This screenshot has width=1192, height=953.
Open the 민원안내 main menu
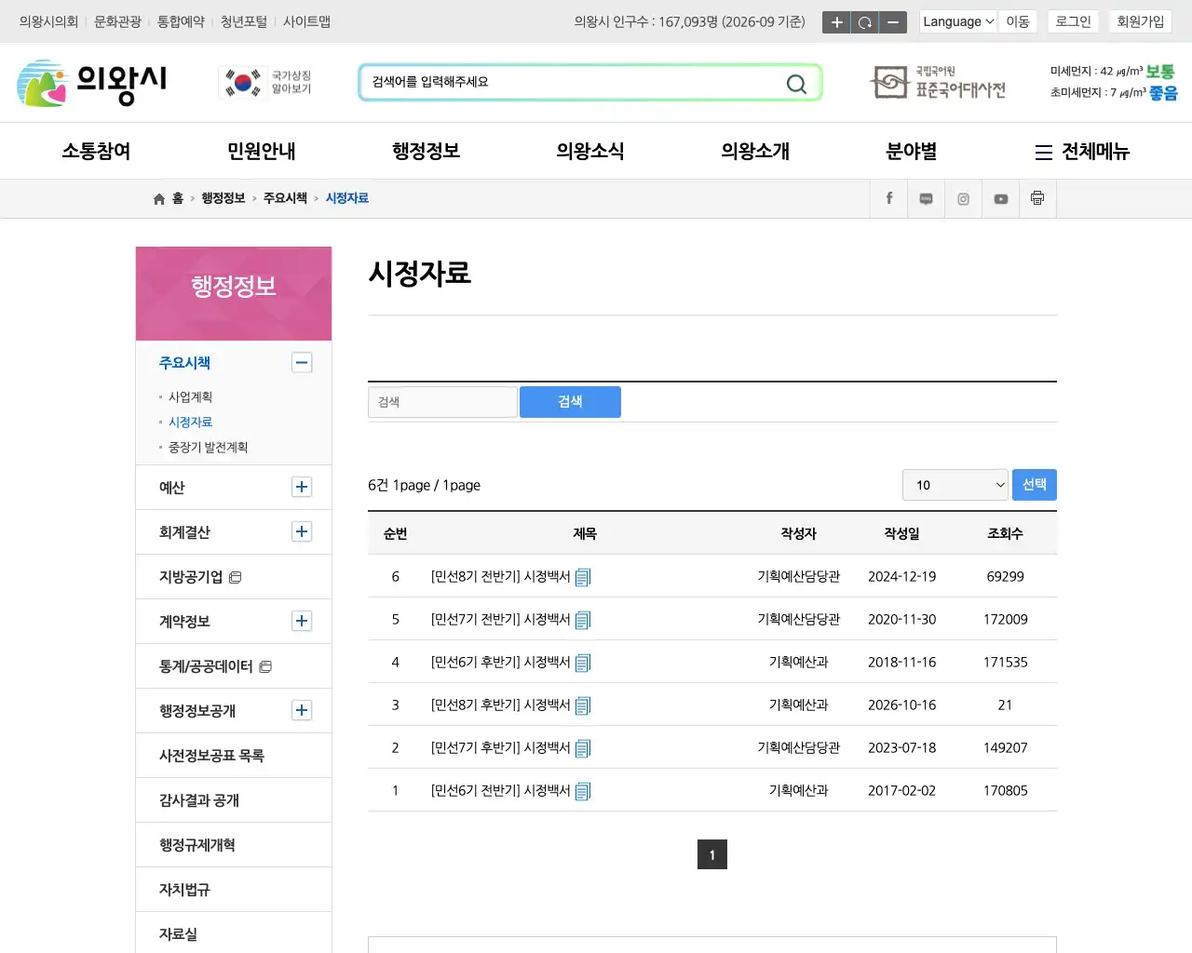point(261,151)
